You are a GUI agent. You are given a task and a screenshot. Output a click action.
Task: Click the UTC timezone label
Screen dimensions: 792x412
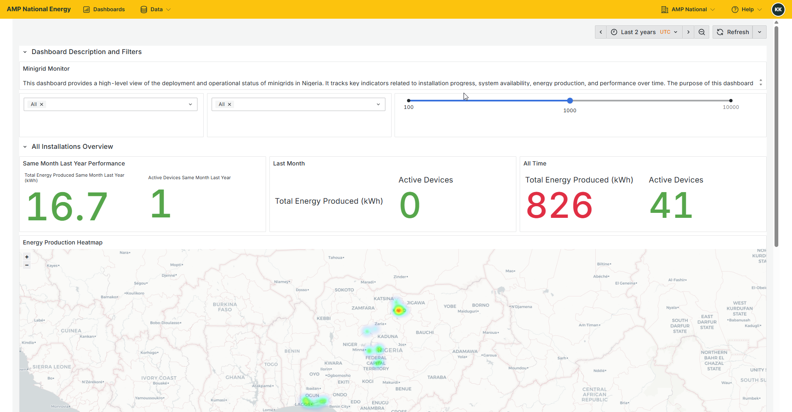pyautogui.click(x=665, y=32)
